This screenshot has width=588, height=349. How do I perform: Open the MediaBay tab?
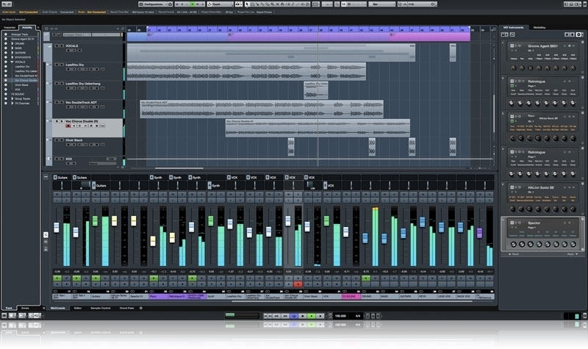[539, 27]
